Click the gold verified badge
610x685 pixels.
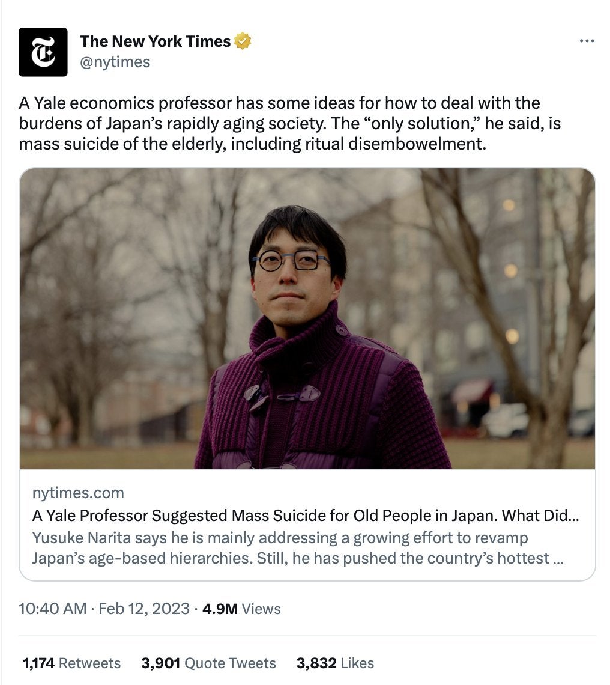pyautogui.click(x=242, y=41)
